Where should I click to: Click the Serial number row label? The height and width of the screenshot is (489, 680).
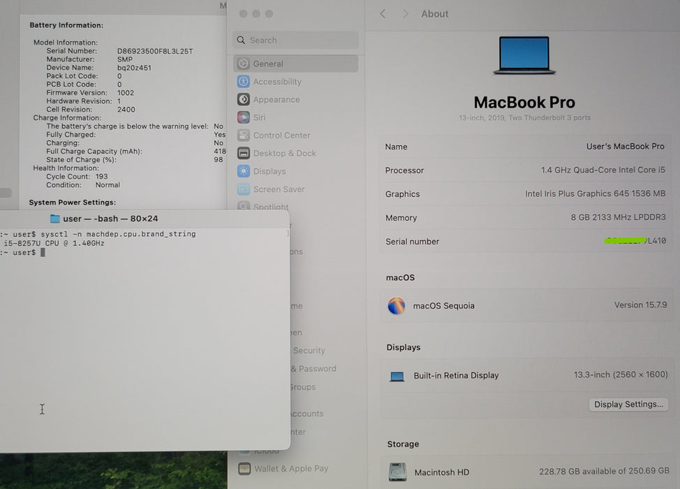pyautogui.click(x=412, y=242)
